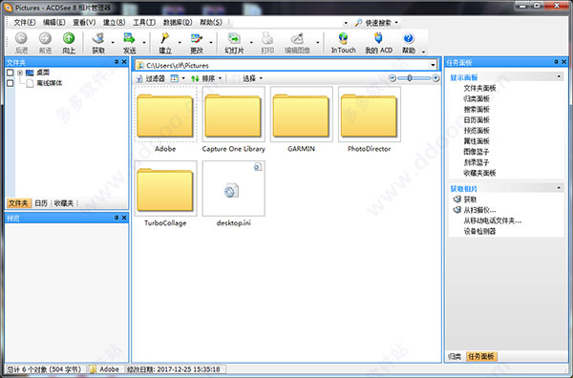
Task: Click the 前进 forward arrow icon
Action: pos(45,38)
